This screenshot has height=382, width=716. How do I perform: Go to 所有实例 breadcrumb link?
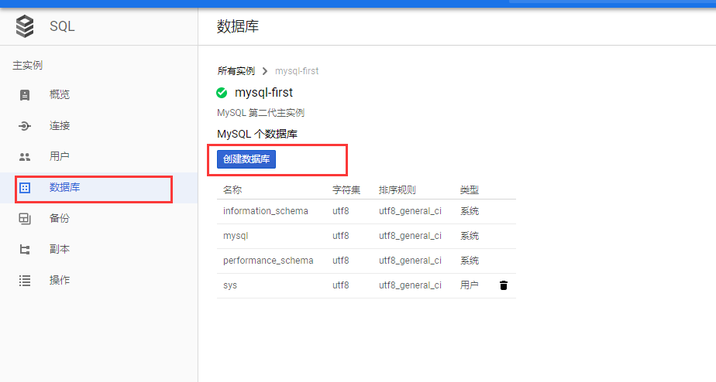tap(236, 71)
